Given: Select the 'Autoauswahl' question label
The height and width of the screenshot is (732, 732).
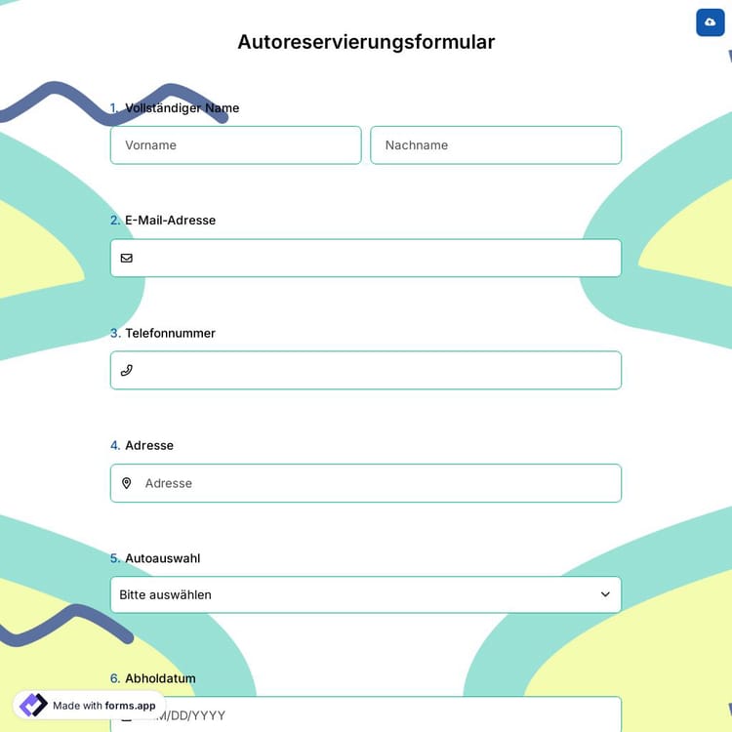Looking at the screenshot, I should pos(162,558).
